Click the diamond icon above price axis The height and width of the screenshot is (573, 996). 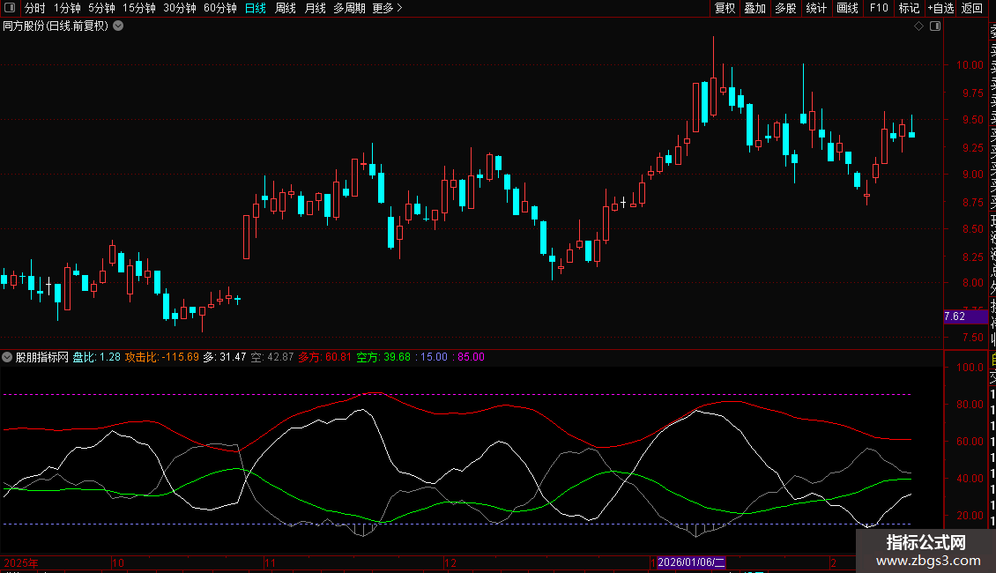[x=918, y=26]
